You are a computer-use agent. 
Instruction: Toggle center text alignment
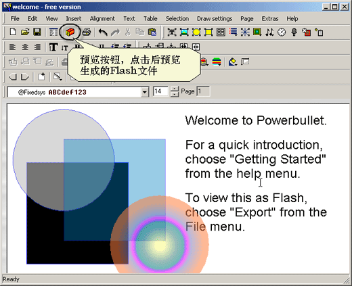[25, 47]
